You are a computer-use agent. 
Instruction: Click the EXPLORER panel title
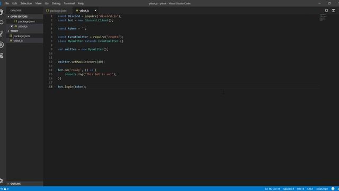point(16,11)
